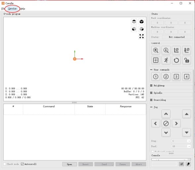
Task: Run user command 3
Action: point(176,77)
